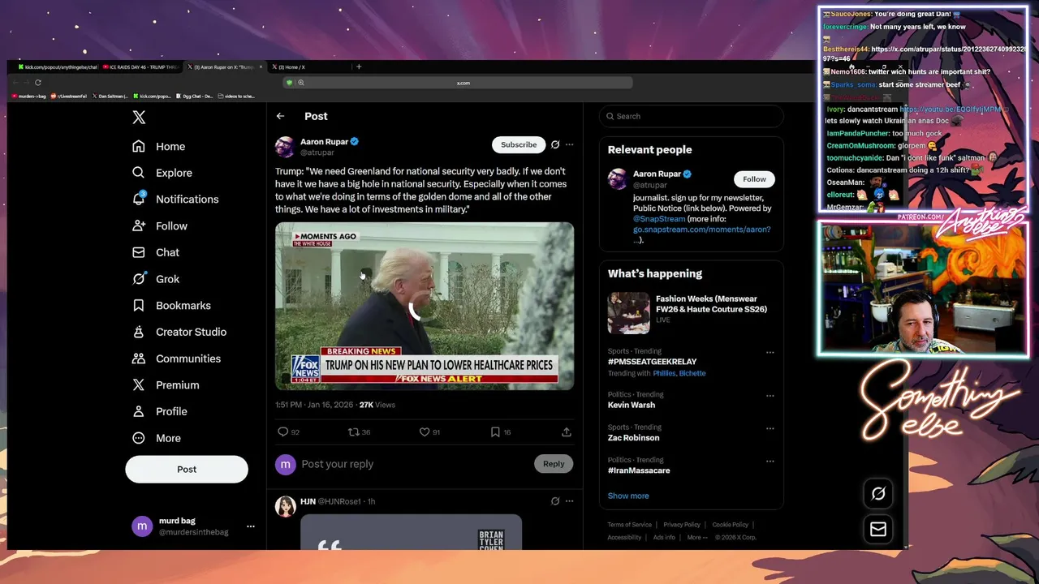Switch to the Home / X browser tab

pyautogui.click(x=308, y=67)
